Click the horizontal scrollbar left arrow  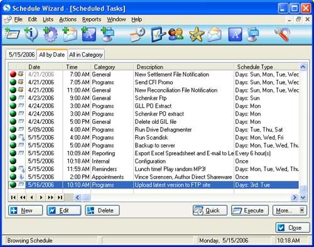tap(77, 197)
